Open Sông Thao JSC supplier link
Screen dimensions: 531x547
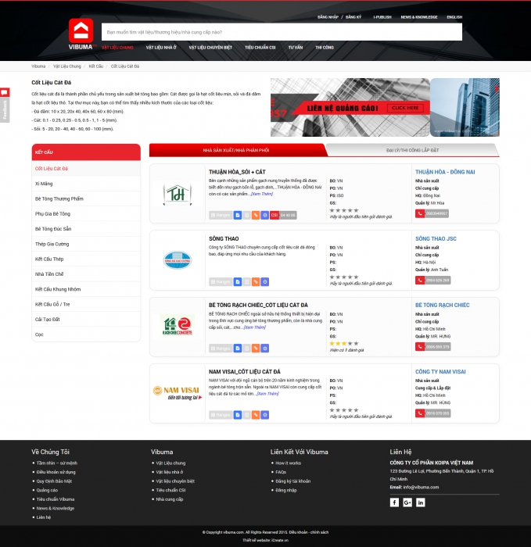tap(436, 238)
